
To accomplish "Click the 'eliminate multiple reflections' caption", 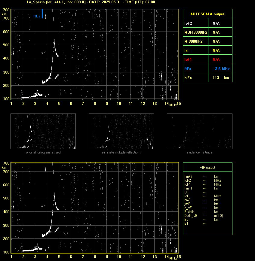I will tap(121, 152).
